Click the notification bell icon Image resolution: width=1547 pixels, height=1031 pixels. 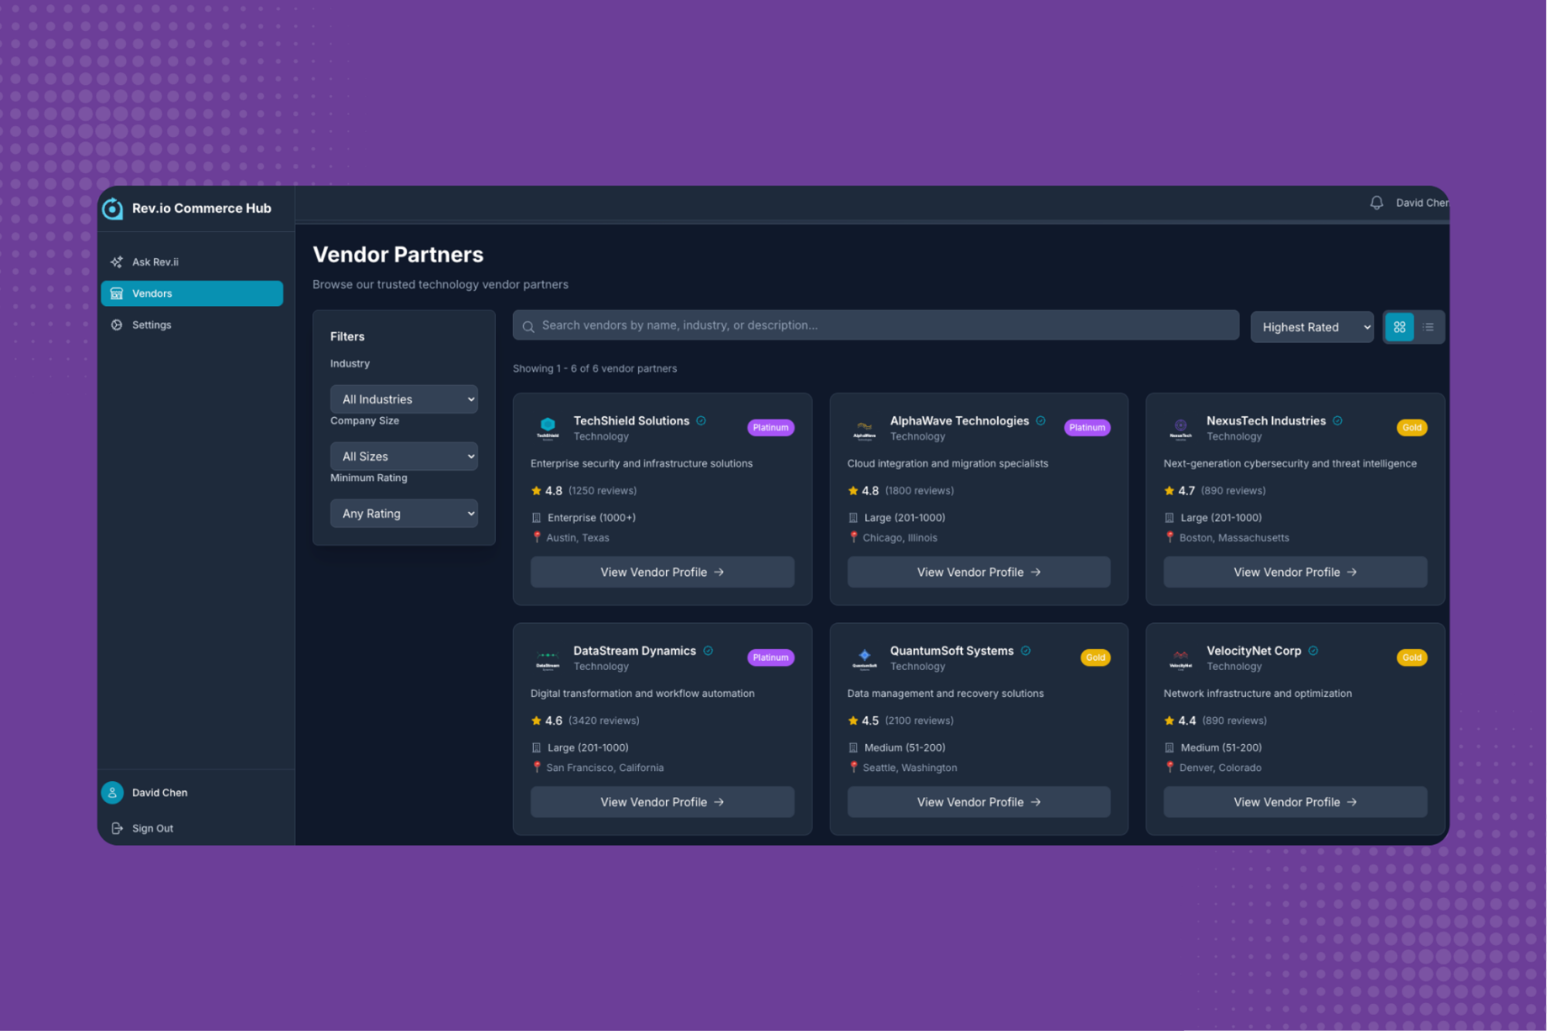(1376, 202)
